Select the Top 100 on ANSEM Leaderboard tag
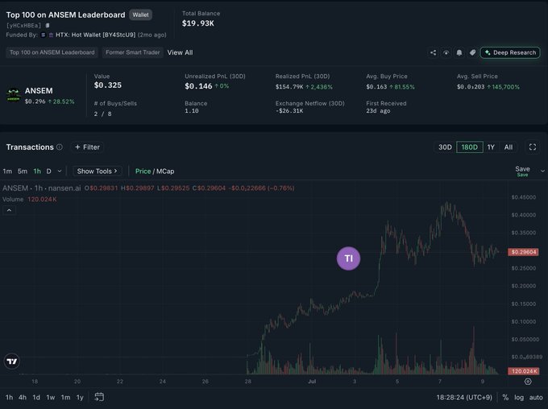This screenshot has height=409, width=548. coord(52,52)
